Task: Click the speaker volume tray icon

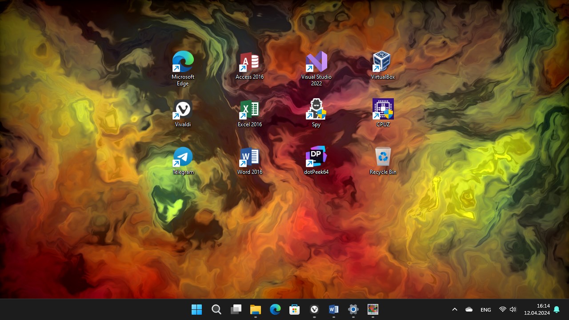Action: click(513, 309)
